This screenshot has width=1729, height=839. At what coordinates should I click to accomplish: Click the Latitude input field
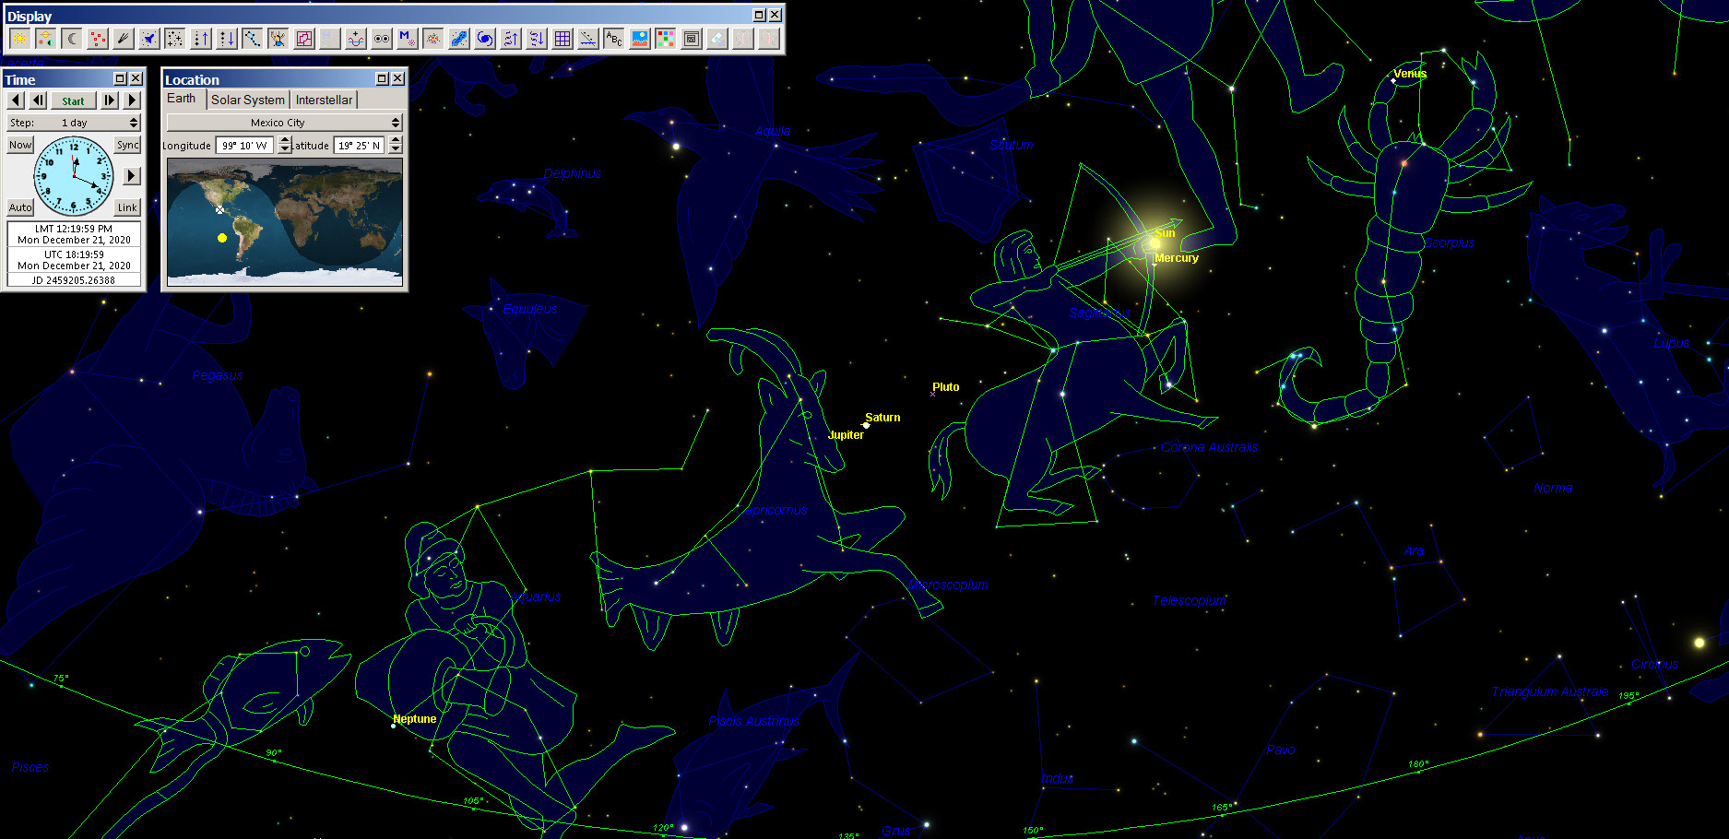[360, 146]
